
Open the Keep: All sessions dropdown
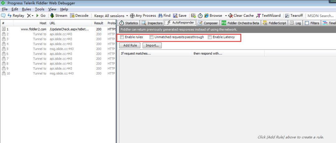pyautogui.click(x=111, y=16)
